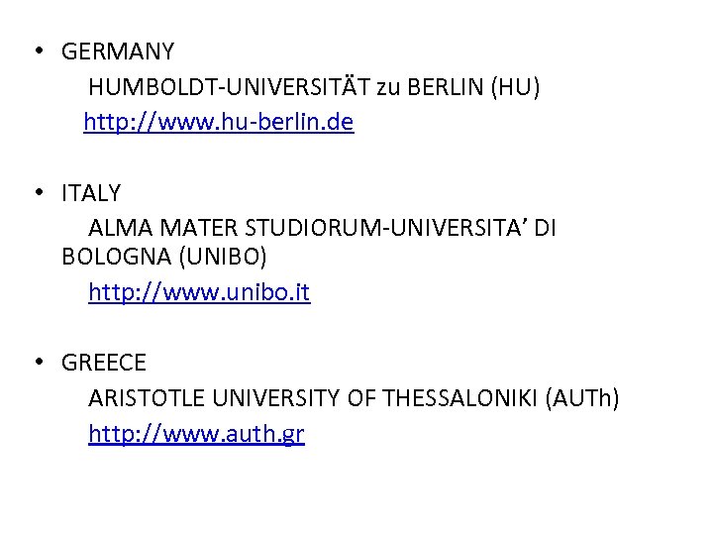
Task: Click the bullet point before GREECE
Action: (x=37, y=364)
